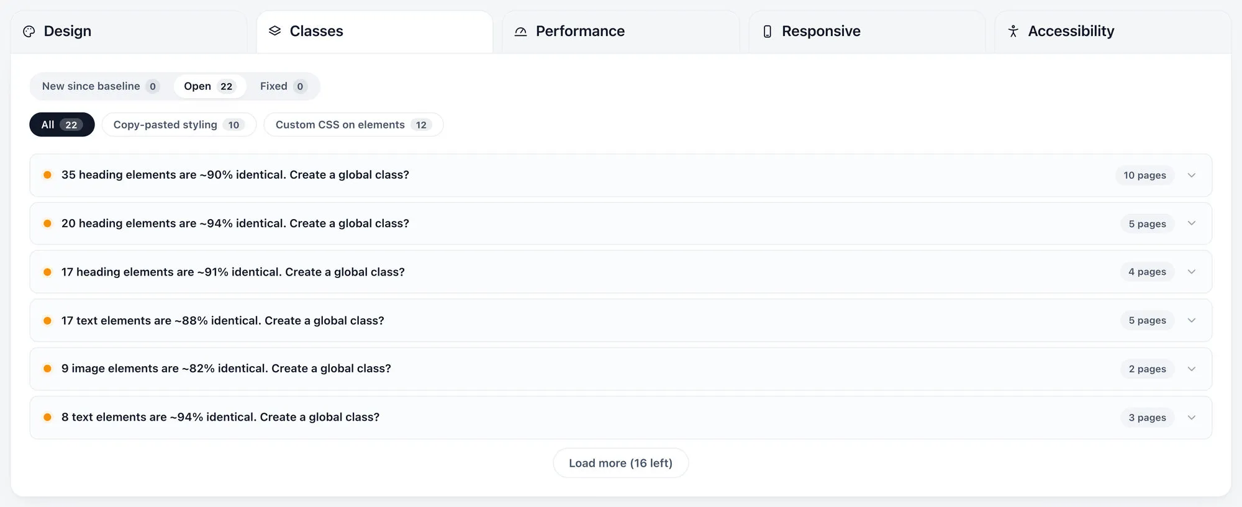Select the Open 22 filter
Viewport: 1242px width, 507px height.
tap(210, 86)
